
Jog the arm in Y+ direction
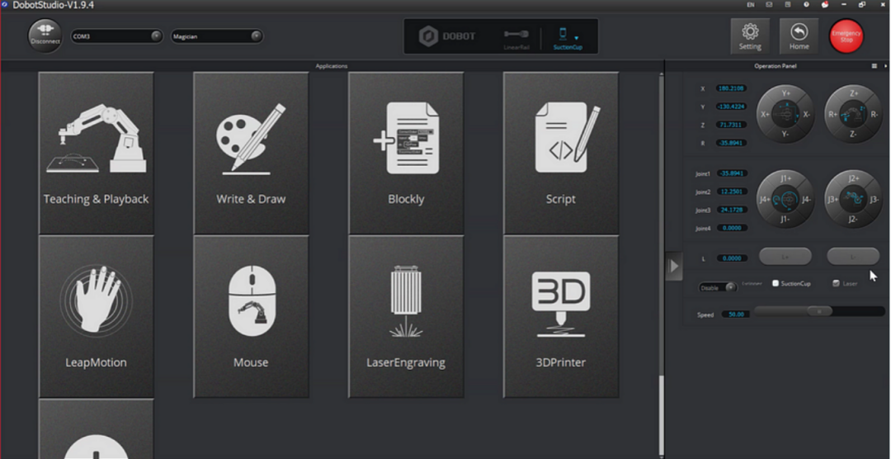coord(786,93)
